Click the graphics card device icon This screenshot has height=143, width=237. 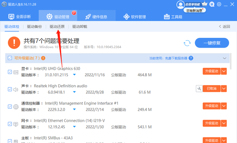(x=16, y=72)
